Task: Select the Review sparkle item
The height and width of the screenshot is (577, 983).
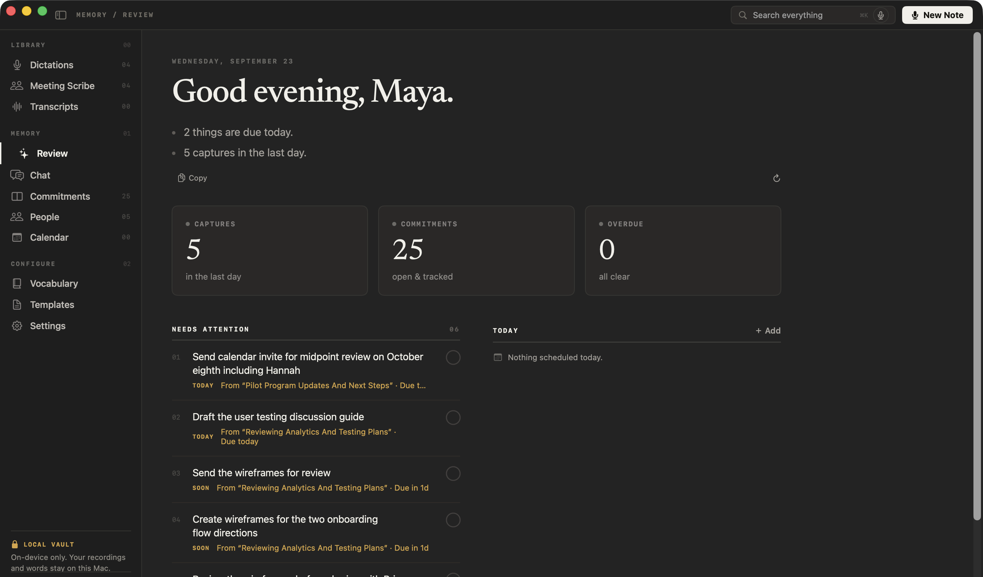Action: click(x=71, y=153)
